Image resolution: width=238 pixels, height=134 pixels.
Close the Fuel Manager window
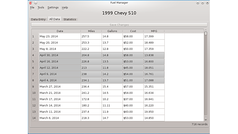(x=207, y=3)
